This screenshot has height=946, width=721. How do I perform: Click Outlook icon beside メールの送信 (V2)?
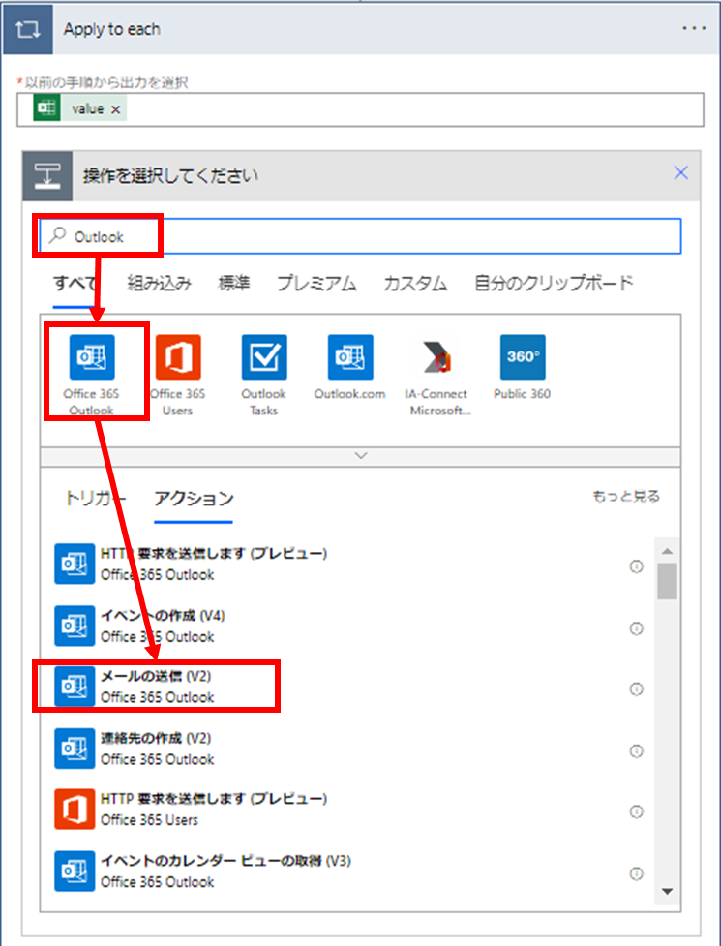click(75, 687)
